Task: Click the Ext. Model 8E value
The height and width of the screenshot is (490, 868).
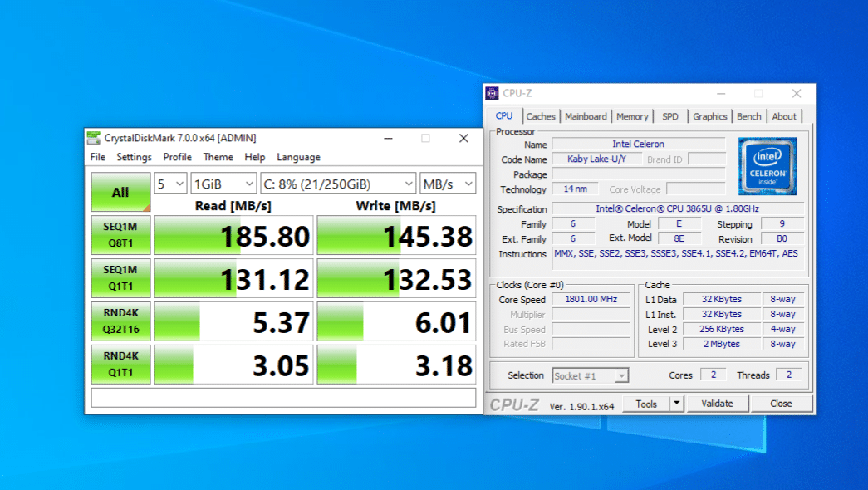Action: coord(679,238)
